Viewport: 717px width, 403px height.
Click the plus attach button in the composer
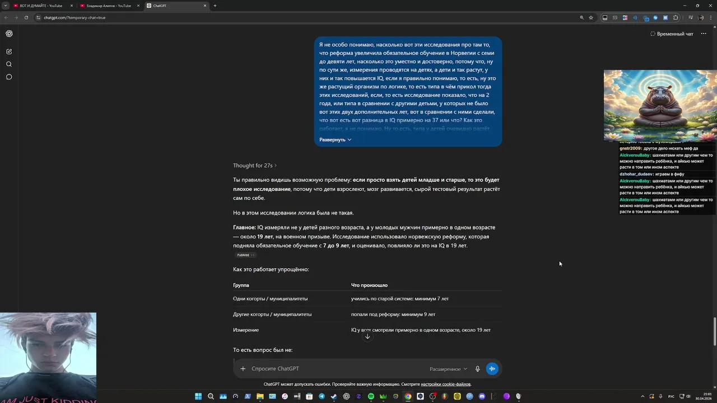(243, 369)
